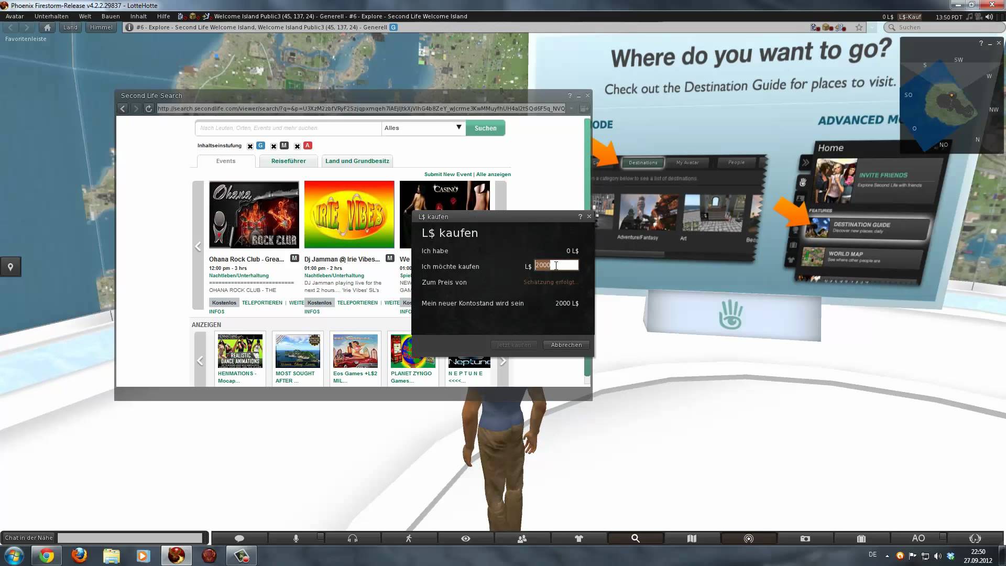
Task: Show hidden system tray icons arrow
Action: tap(887, 556)
